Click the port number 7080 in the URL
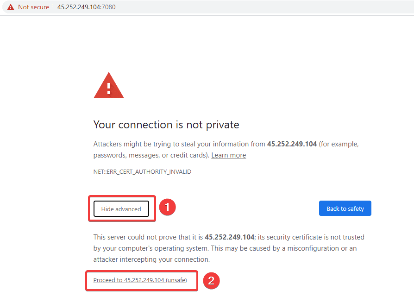Screen dimensions: 414x303 click(109, 7)
